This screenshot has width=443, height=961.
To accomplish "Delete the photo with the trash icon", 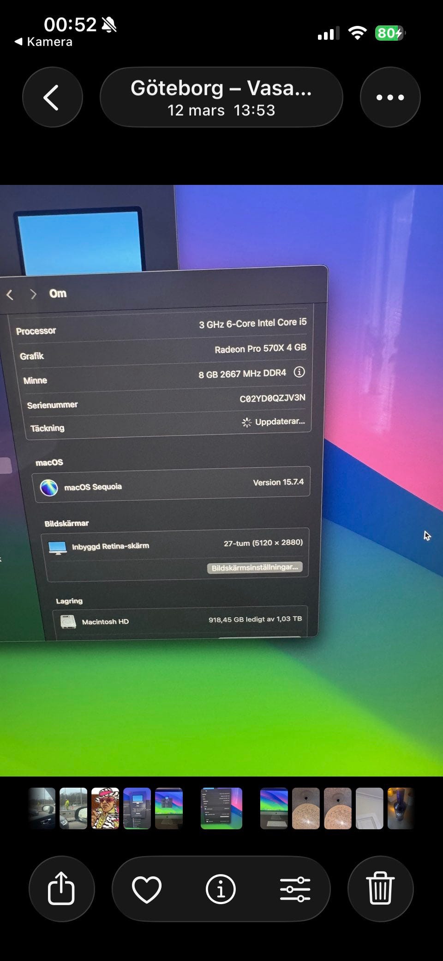I will (x=380, y=888).
